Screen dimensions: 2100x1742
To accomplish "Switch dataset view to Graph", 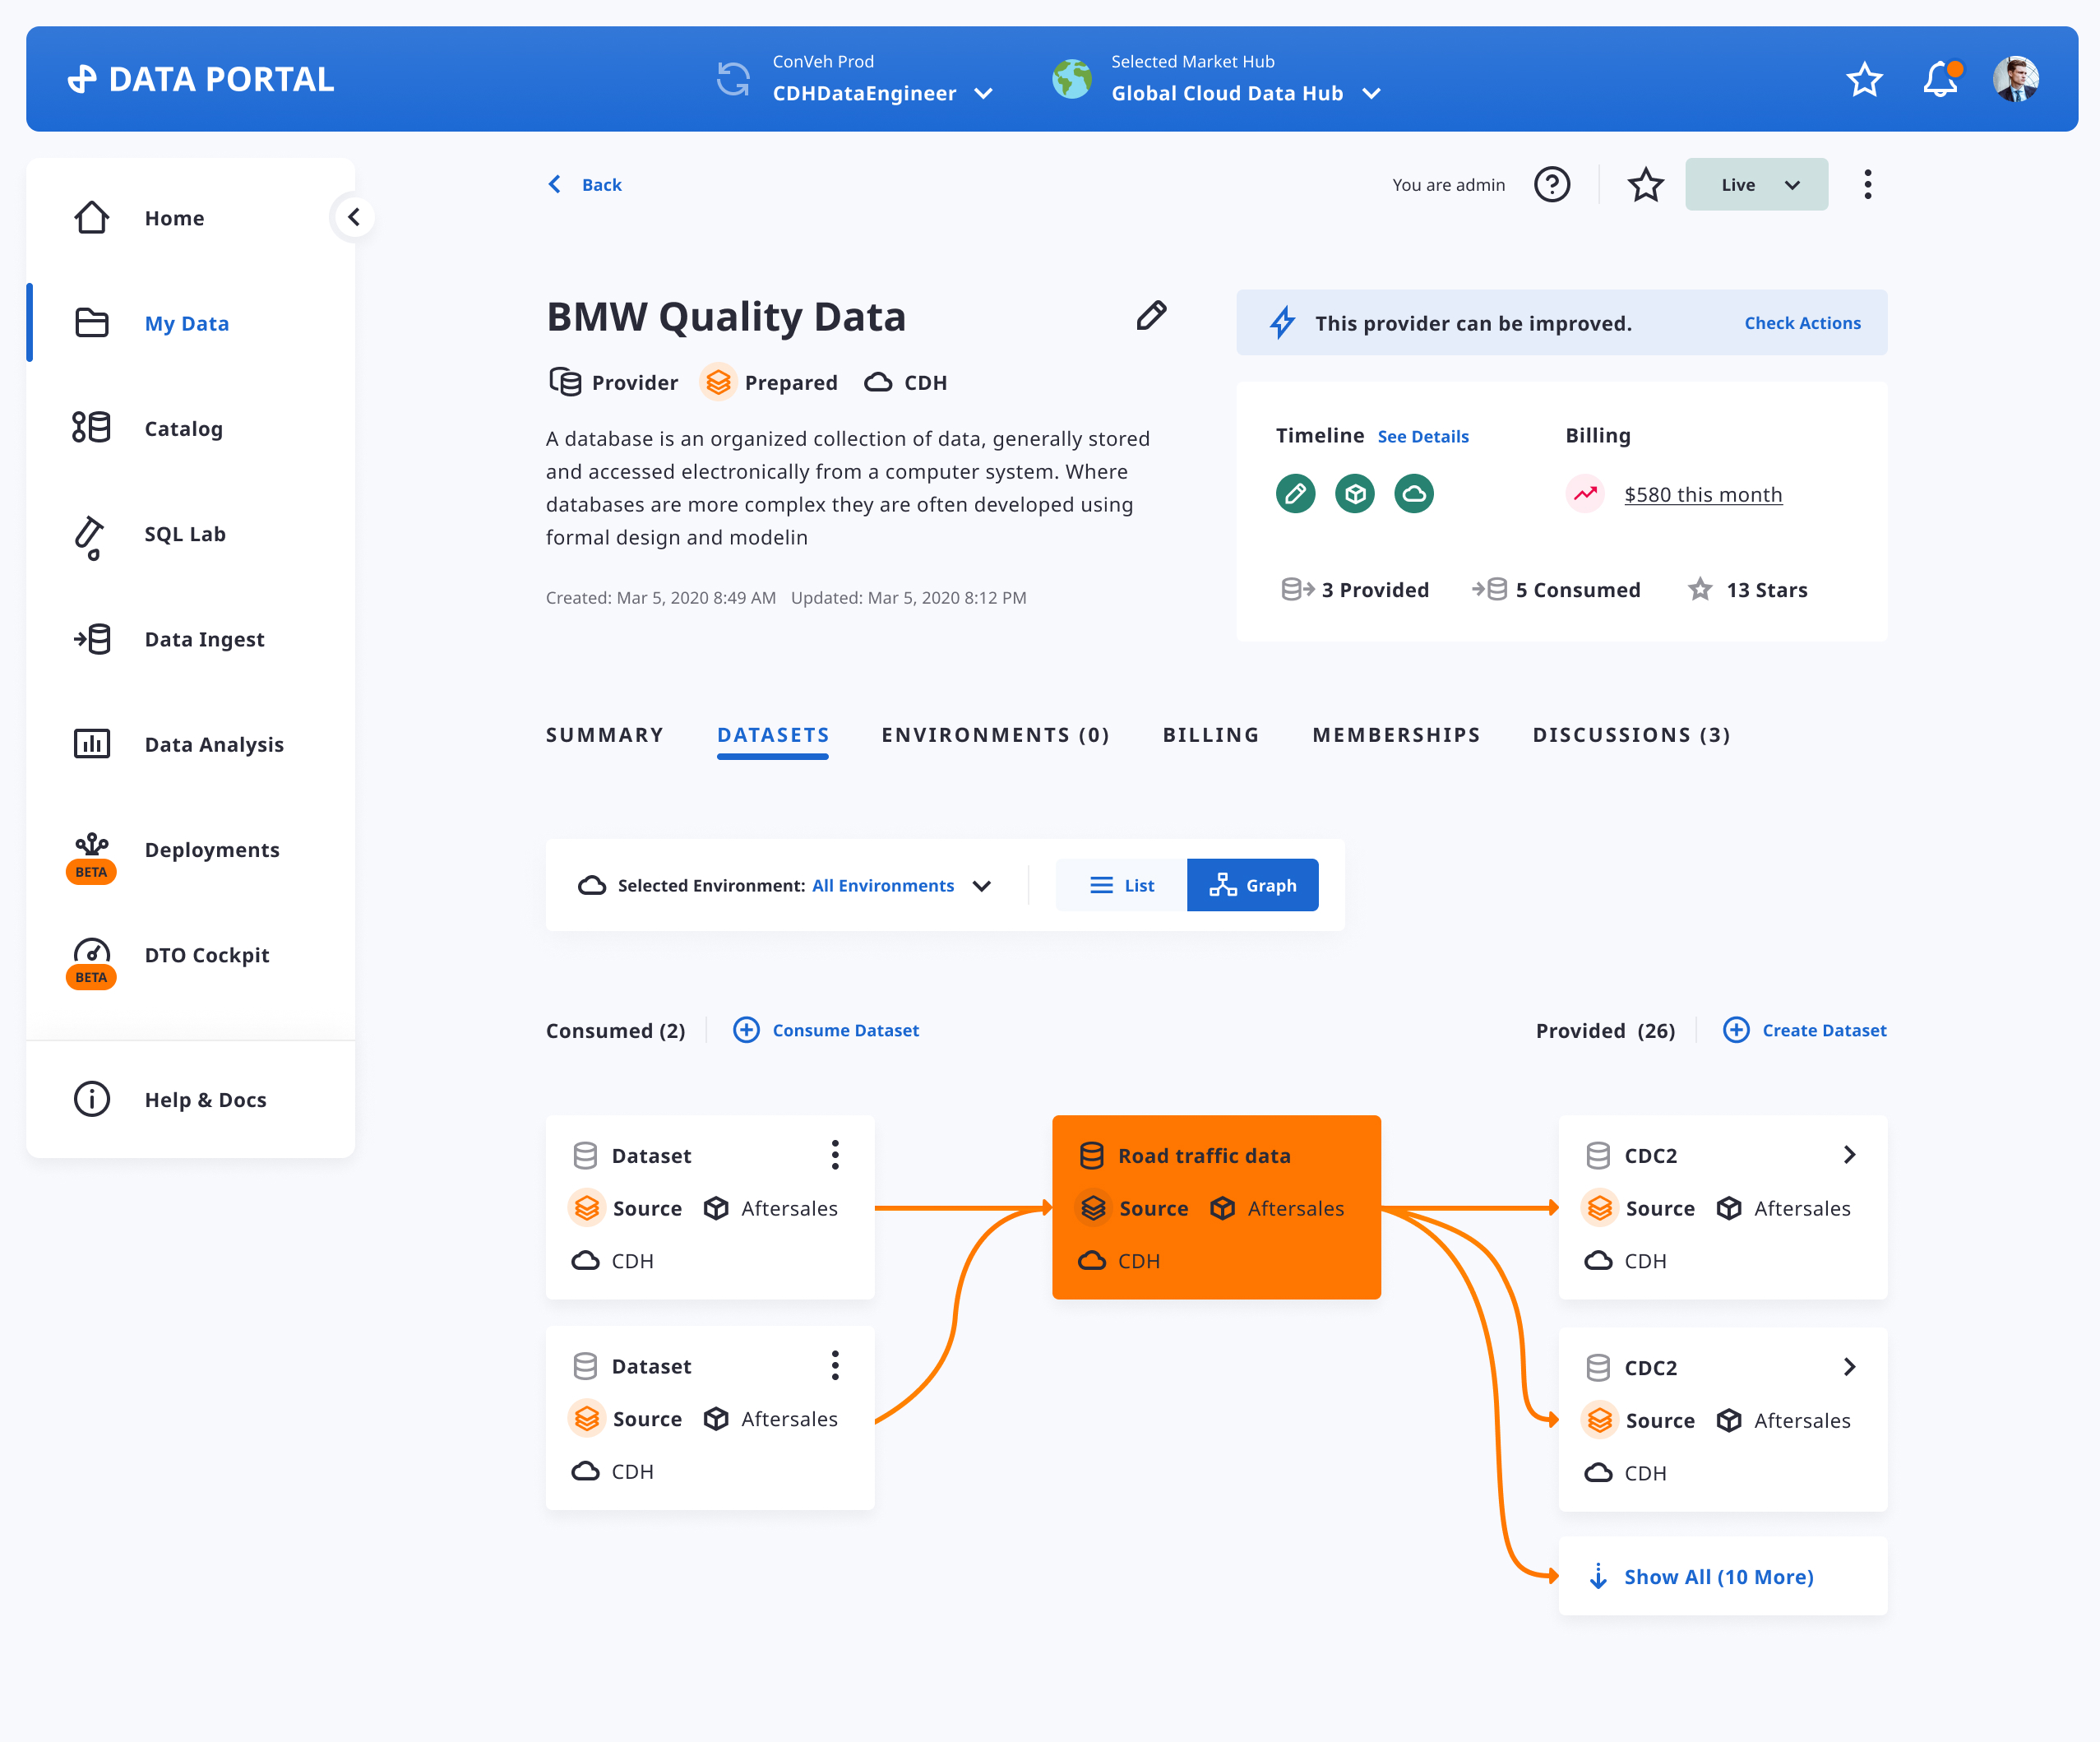I will (x=1252, y=886).
